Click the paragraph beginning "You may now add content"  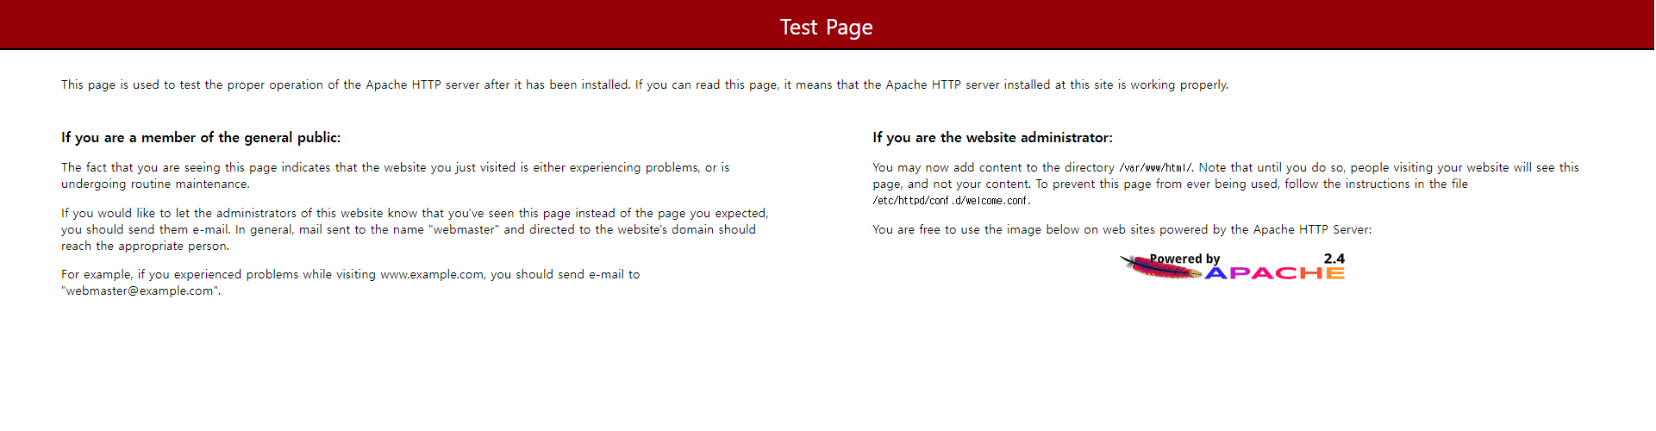(1226, 184)
